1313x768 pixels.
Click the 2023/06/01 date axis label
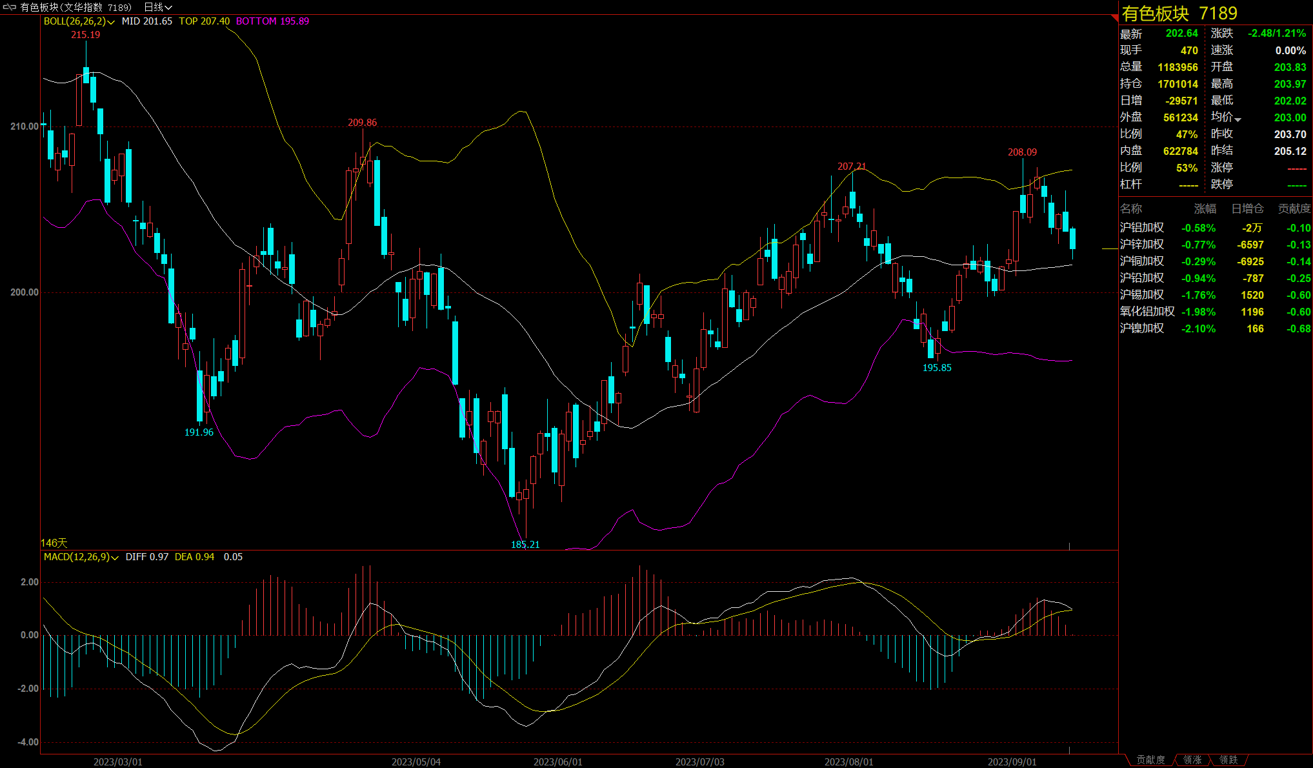pyautogui.click(x=558, y=762)
